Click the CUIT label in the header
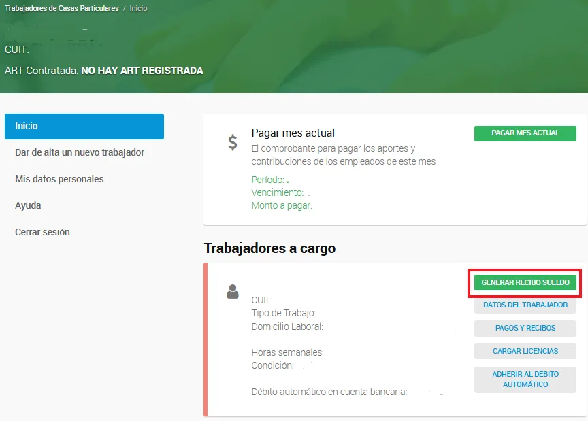This screenshot has height=421, width=588. tap(17, 50)
